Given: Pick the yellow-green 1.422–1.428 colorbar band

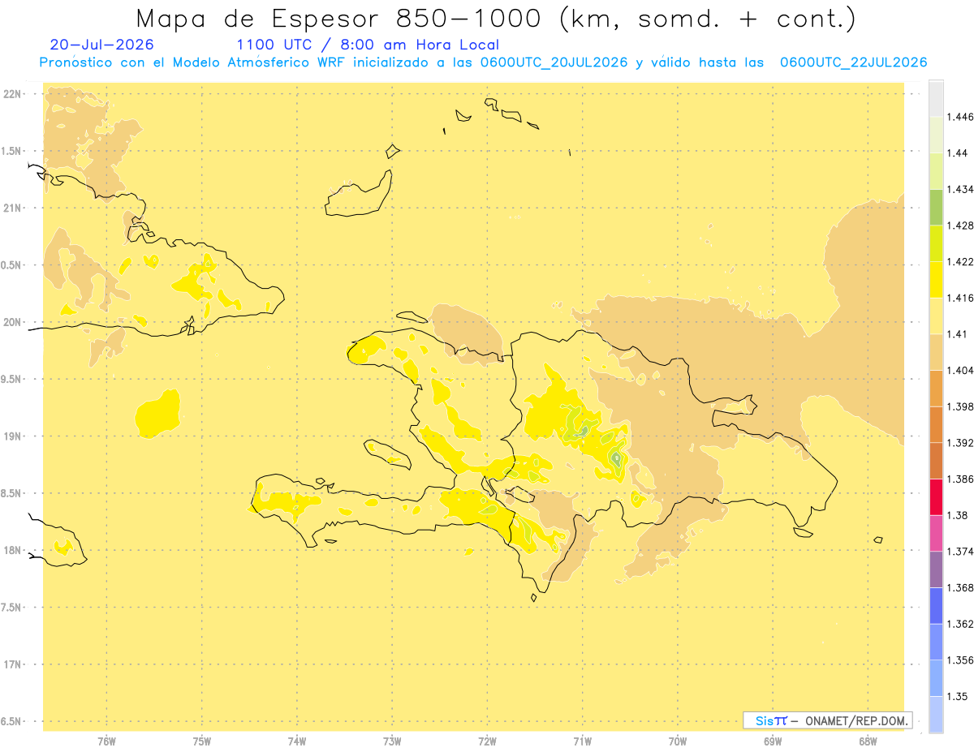Looking at the screenshot, I should (936, 243).
